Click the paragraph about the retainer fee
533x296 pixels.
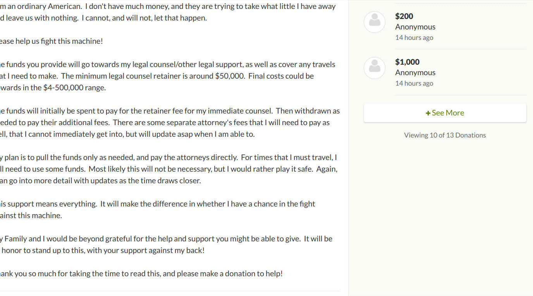tap(170, 122)
